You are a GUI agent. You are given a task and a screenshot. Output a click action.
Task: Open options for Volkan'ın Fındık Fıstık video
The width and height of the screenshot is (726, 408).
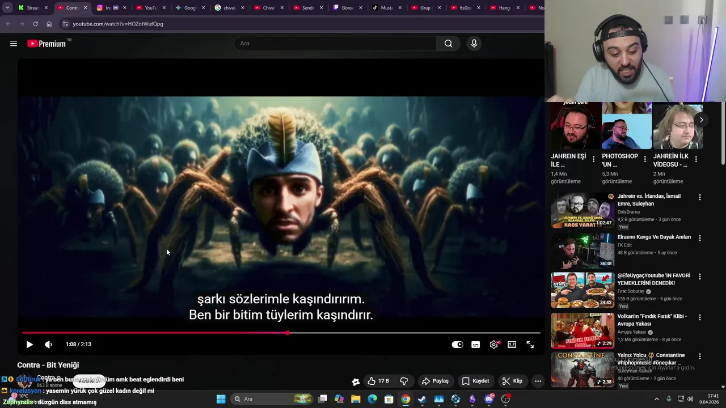pyautogui.click(x=699, y=317)
